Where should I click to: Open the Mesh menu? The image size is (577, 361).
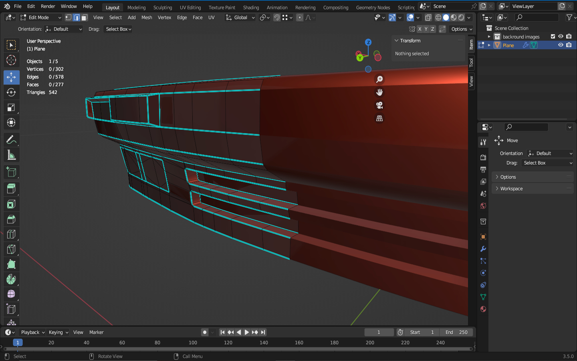click(x=147, y=18)
